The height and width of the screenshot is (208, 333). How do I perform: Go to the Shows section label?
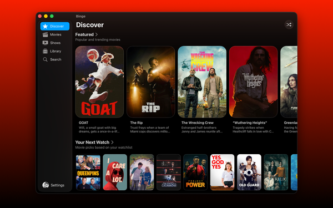(x=56, y=43)
